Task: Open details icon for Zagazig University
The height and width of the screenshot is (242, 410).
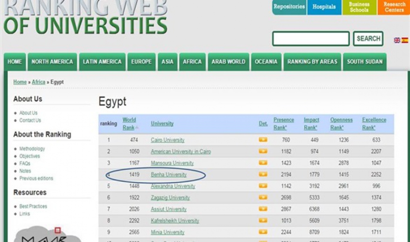Action: [263, 197]
